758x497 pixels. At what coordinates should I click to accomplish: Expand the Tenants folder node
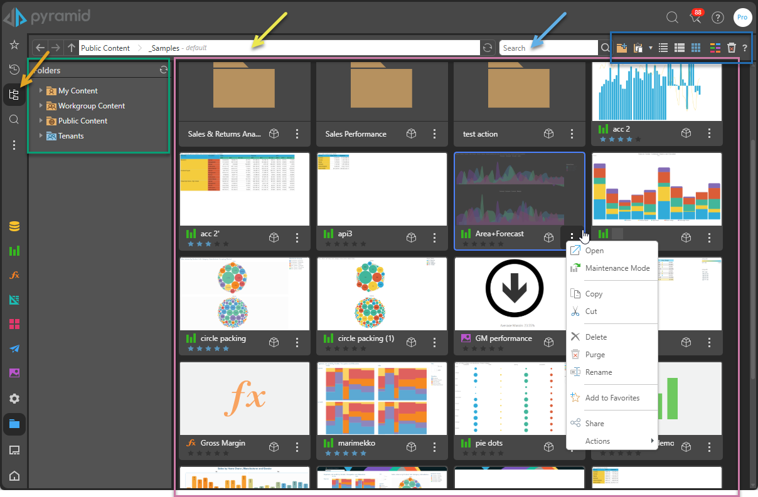[41, 136]
